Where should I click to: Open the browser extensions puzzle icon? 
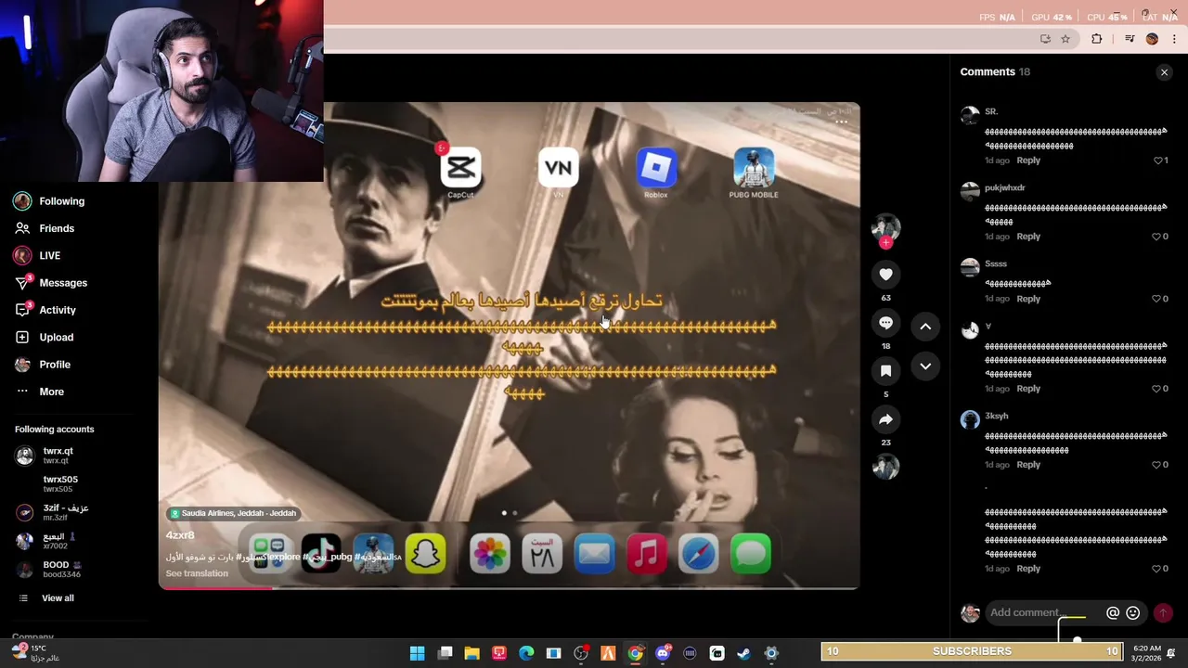1096,39
